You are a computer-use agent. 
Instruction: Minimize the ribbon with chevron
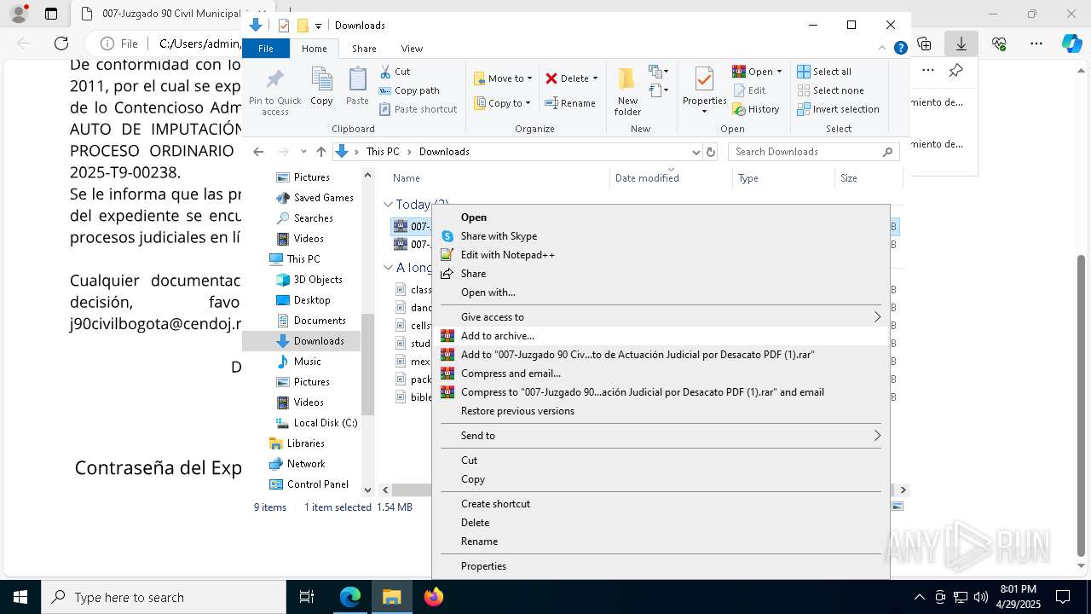pyautogui.click(x=883, y=49)
